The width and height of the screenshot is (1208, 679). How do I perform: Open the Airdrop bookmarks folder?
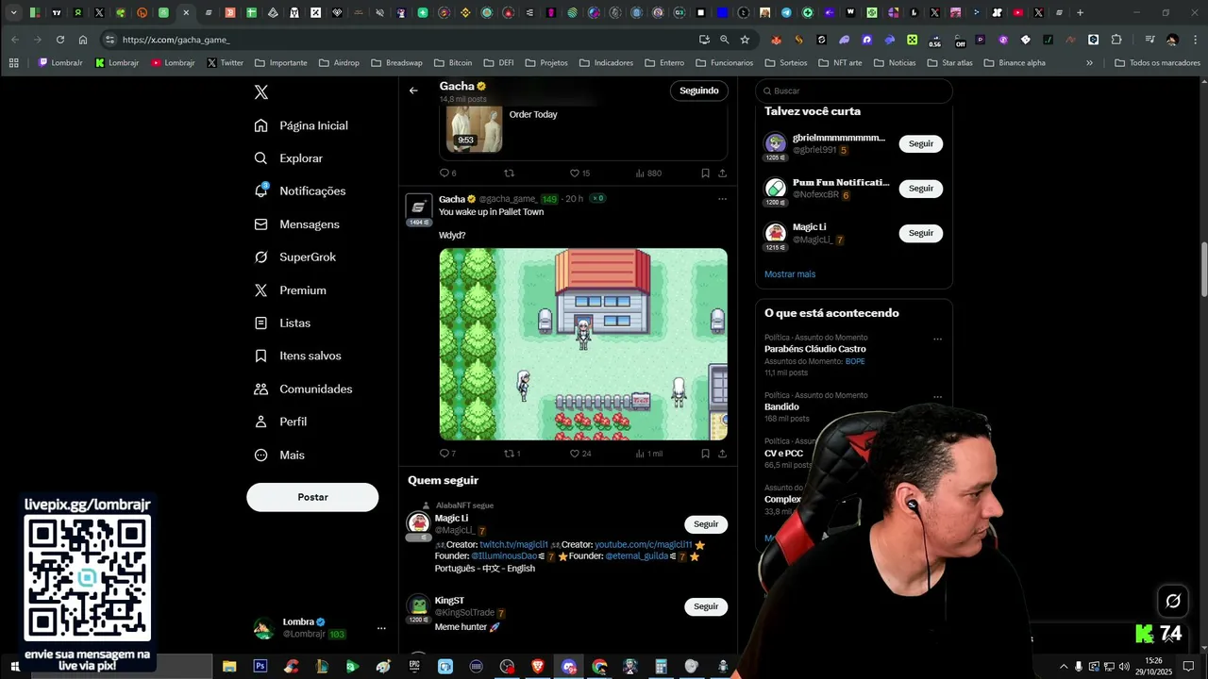point(339,63)
